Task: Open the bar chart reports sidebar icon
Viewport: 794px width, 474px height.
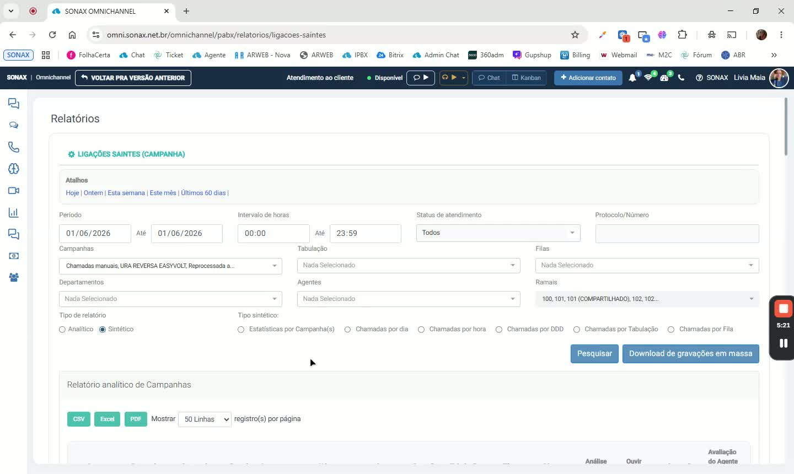Action: tap(14, 213)
